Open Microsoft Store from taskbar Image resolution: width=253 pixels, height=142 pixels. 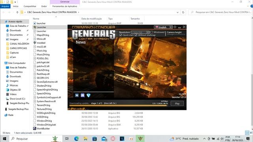pos(95,138)
